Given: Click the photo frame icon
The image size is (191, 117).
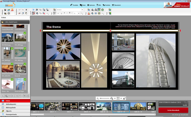Looking at the screenshot, I should click(x=99, y=13).
